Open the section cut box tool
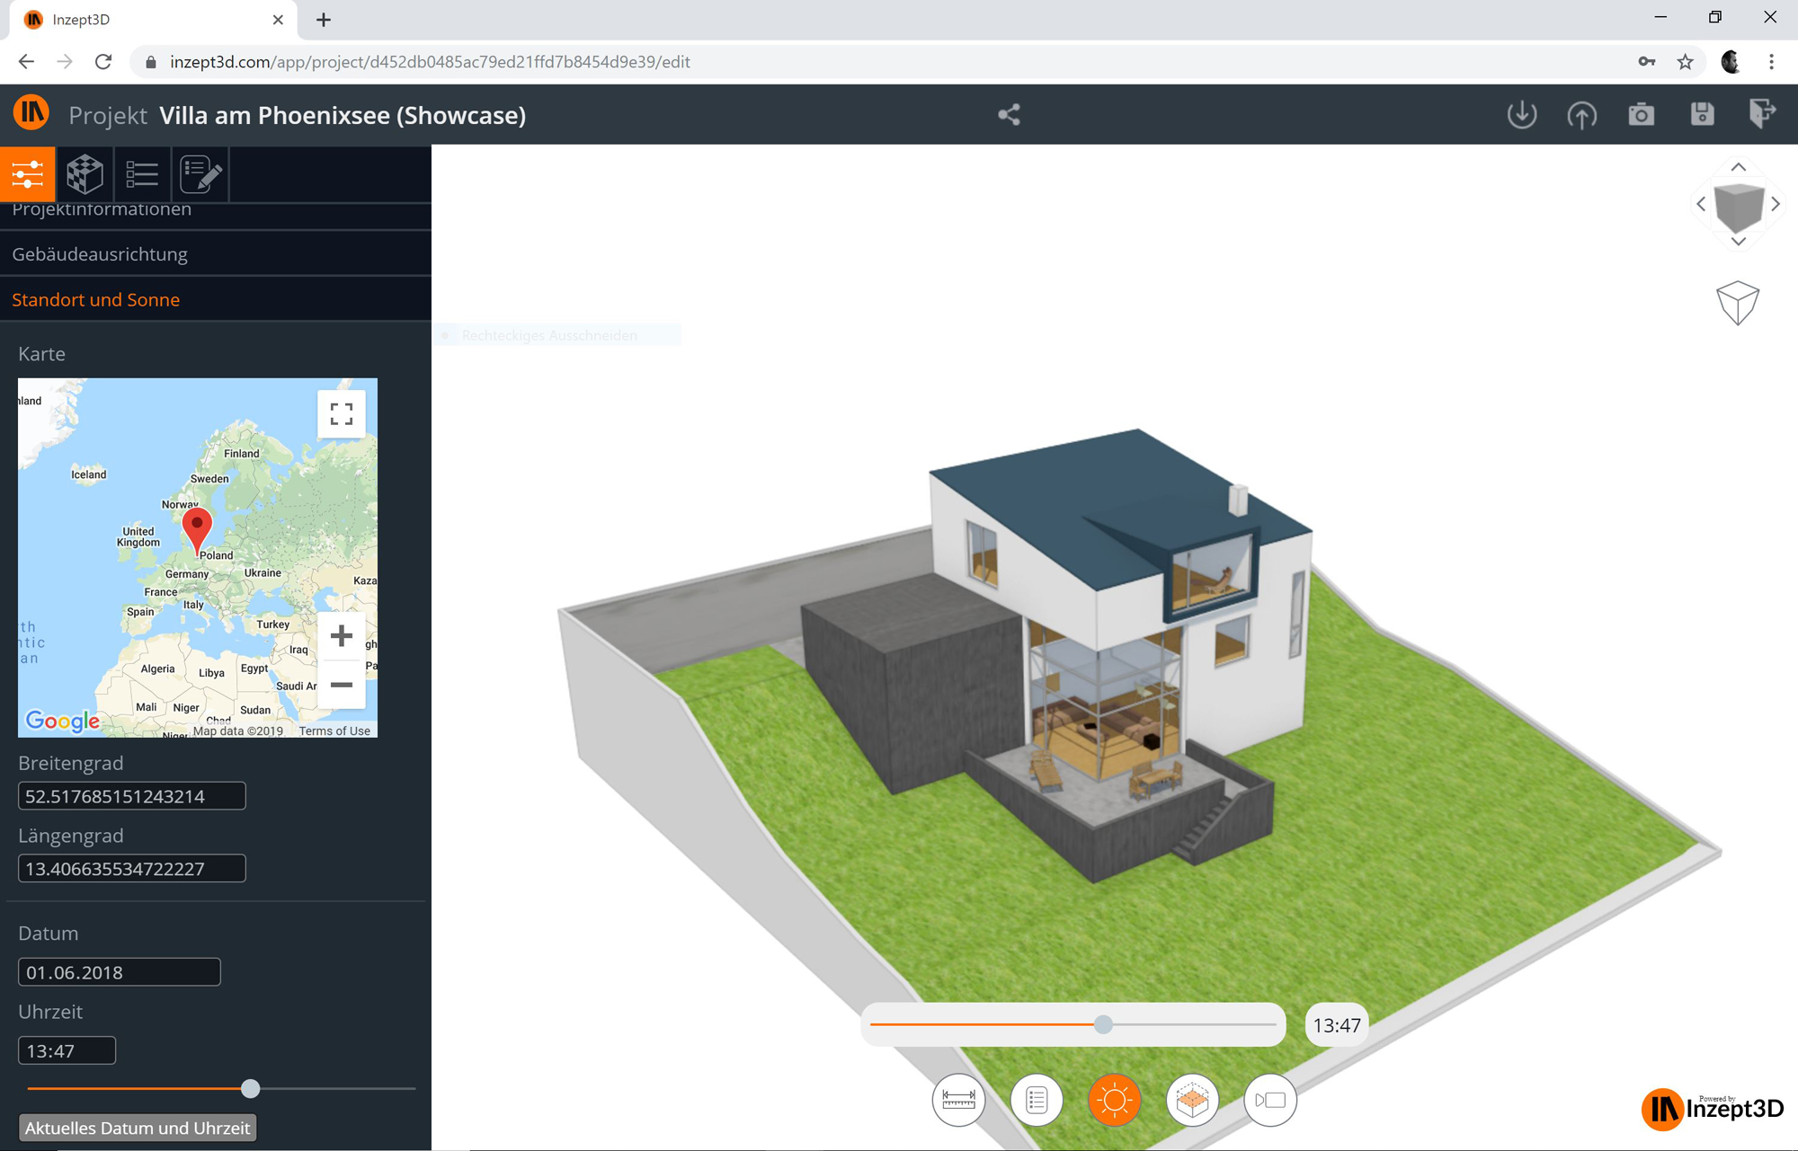 click(x=1192, y=1099)
